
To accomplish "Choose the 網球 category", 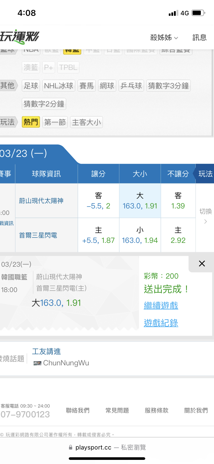I will click(x=107, y=86).
